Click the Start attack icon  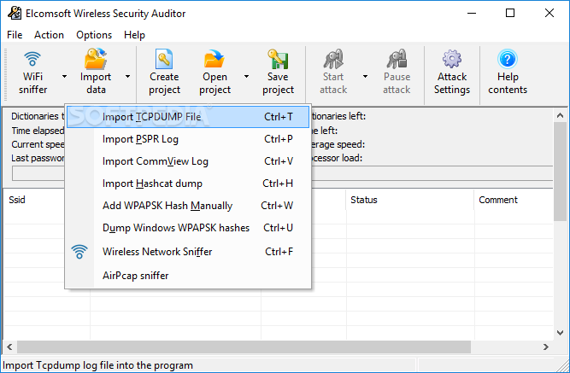click(x=333, y=59)
